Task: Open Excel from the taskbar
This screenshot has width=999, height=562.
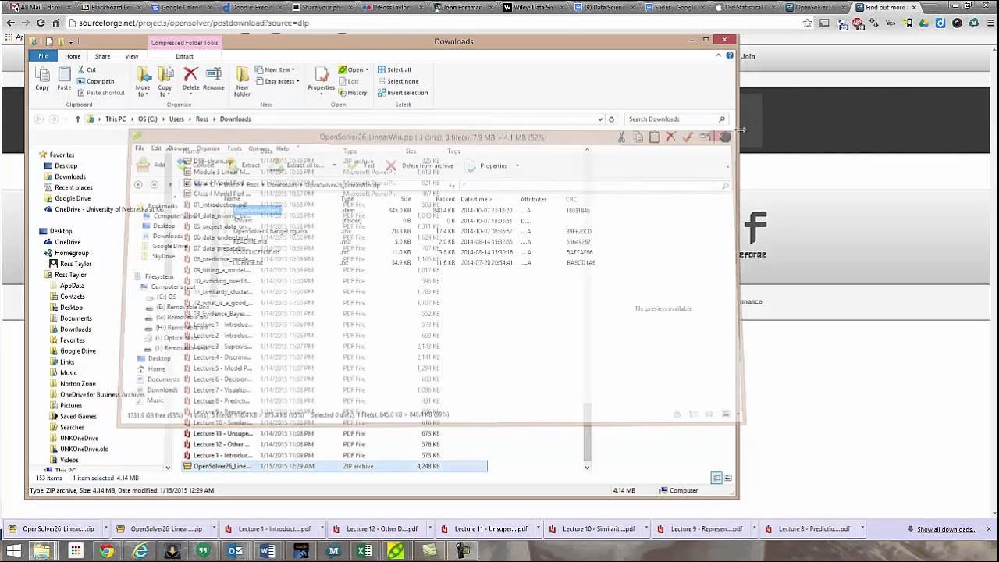Action: coord(364,551)
